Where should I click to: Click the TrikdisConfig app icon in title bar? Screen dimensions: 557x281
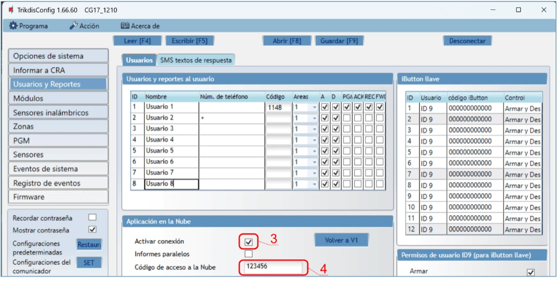11,10
